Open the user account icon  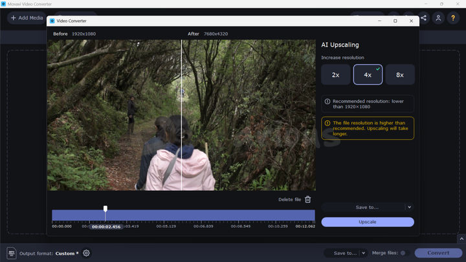coord(439,18)
